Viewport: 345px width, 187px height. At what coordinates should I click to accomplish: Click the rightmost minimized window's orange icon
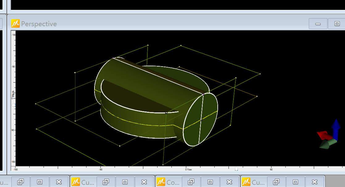coord(246,182)
